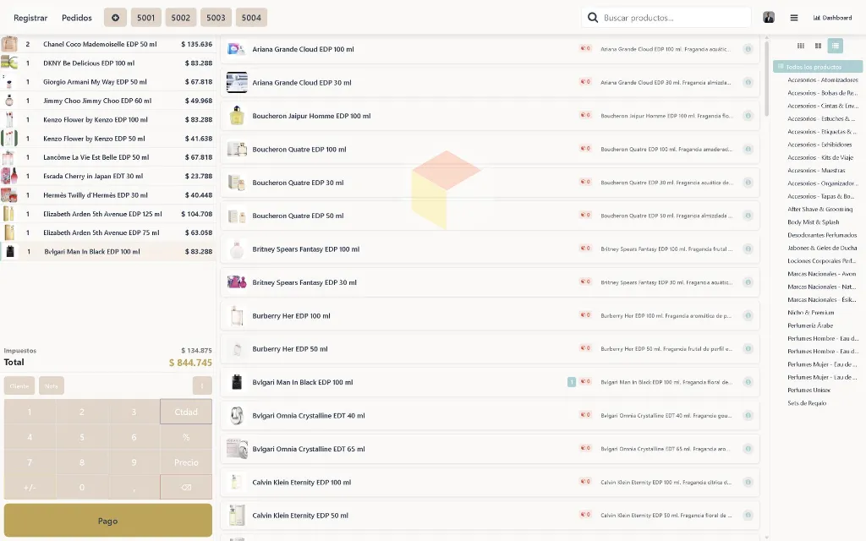Viewport: 866px width, 541px height.
Task: Show info for Ariana Grande Cloud EDP 100 ml
Action: [x=748, y=49]
